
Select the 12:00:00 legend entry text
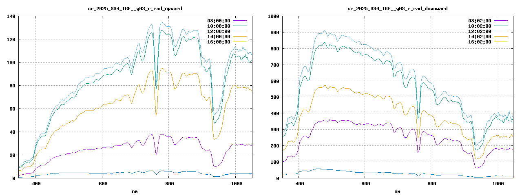pyautogui.click(x=219, y=31)
